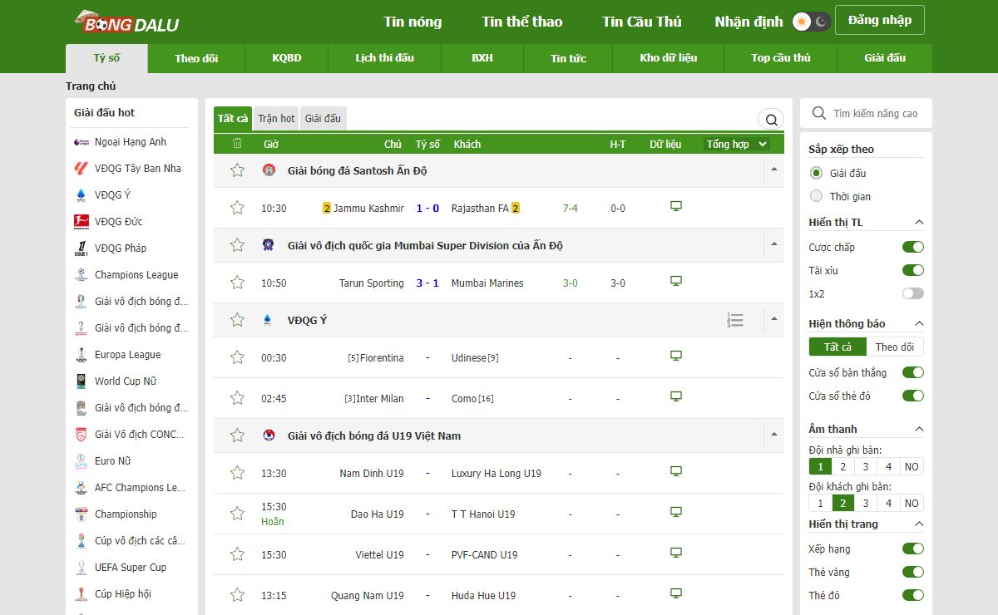998x615 pixels.
Task: Select Theo dõi notification button
Action: point(895,347)
